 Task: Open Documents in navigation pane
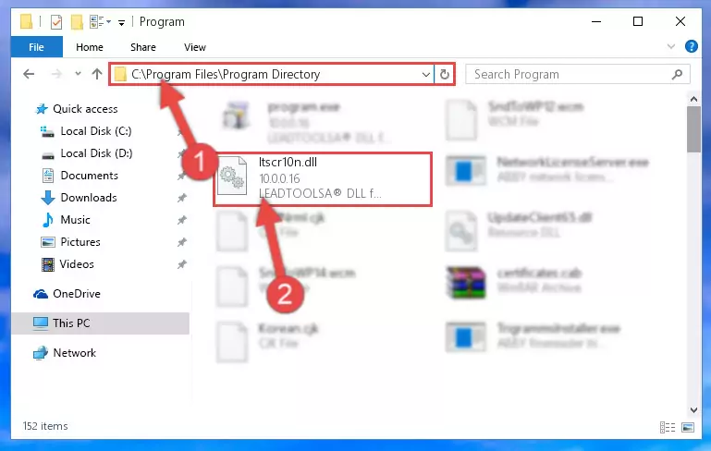point(89,176)
